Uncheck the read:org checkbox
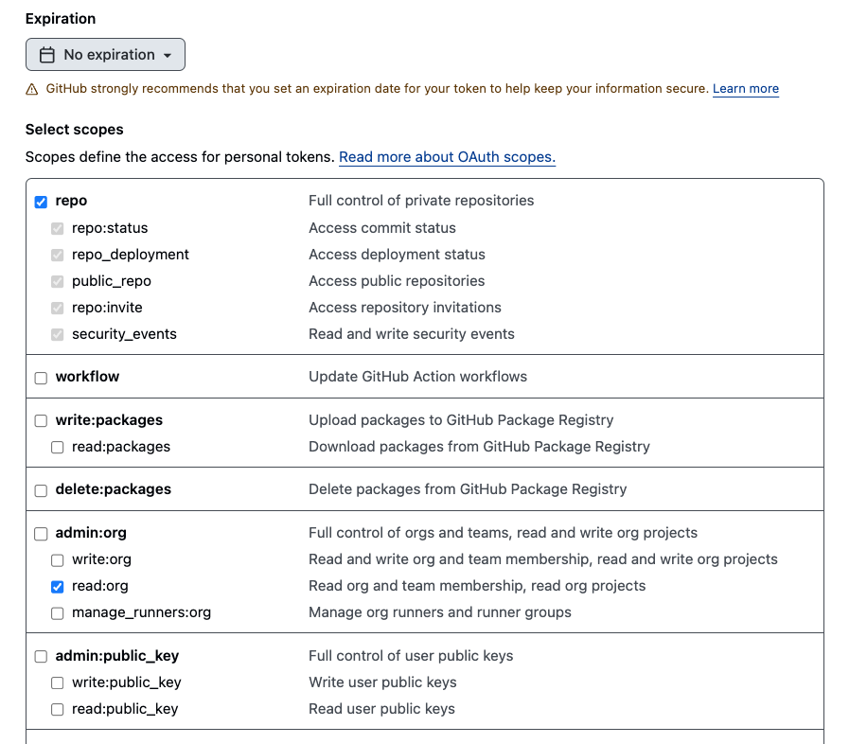The image size is (867, 744). [58, 587]
